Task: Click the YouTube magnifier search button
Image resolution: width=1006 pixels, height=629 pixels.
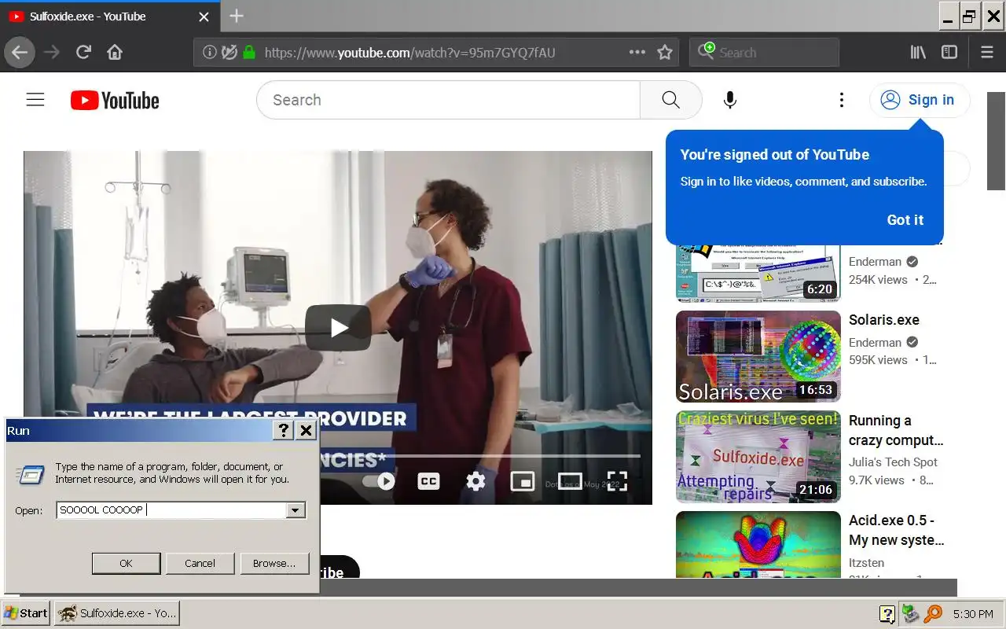Action: (x=670, y=100)
